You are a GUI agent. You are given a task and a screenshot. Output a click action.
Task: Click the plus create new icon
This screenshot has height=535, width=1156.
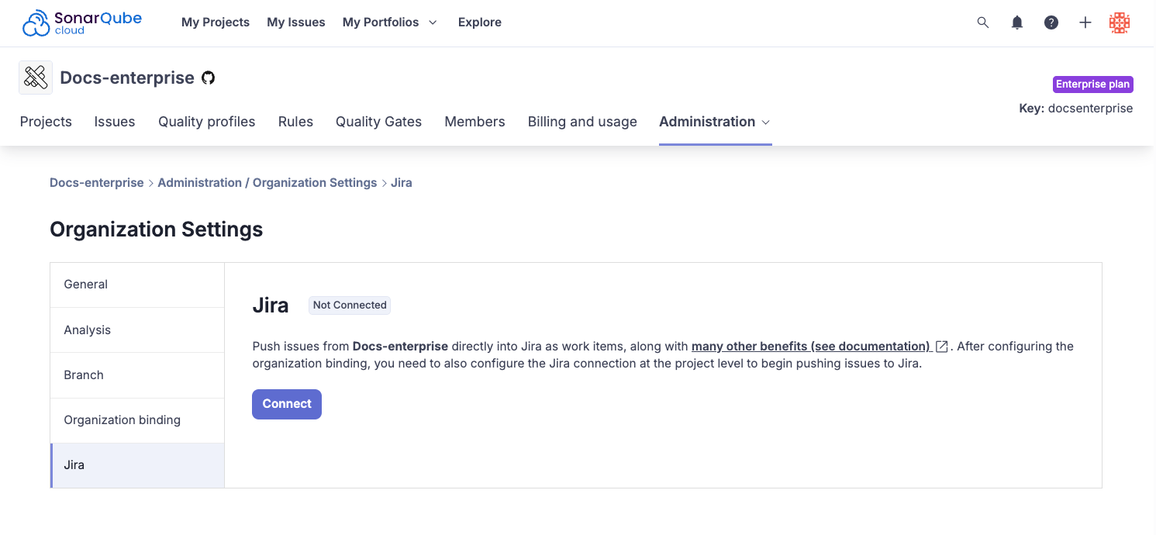1085,22
